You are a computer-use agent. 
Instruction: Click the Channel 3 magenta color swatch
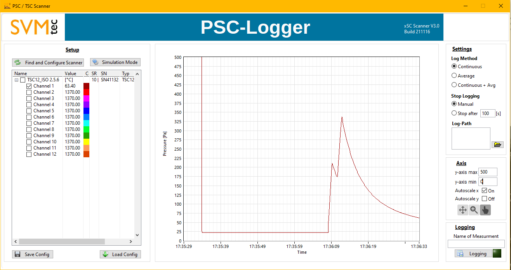click(87, 98)
